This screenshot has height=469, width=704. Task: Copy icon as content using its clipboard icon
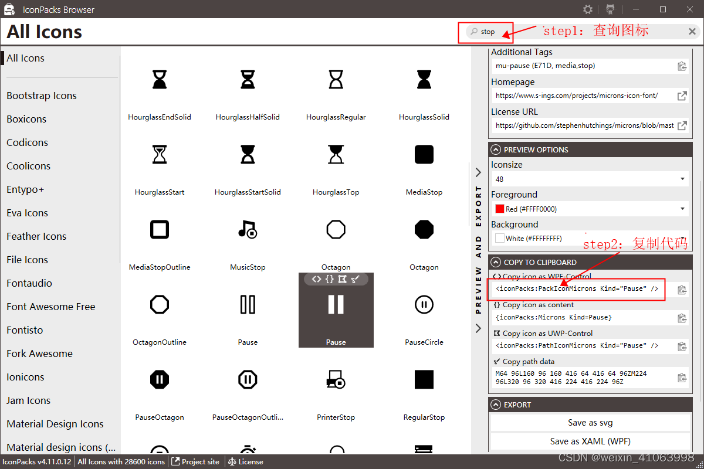tap(682, 318)
